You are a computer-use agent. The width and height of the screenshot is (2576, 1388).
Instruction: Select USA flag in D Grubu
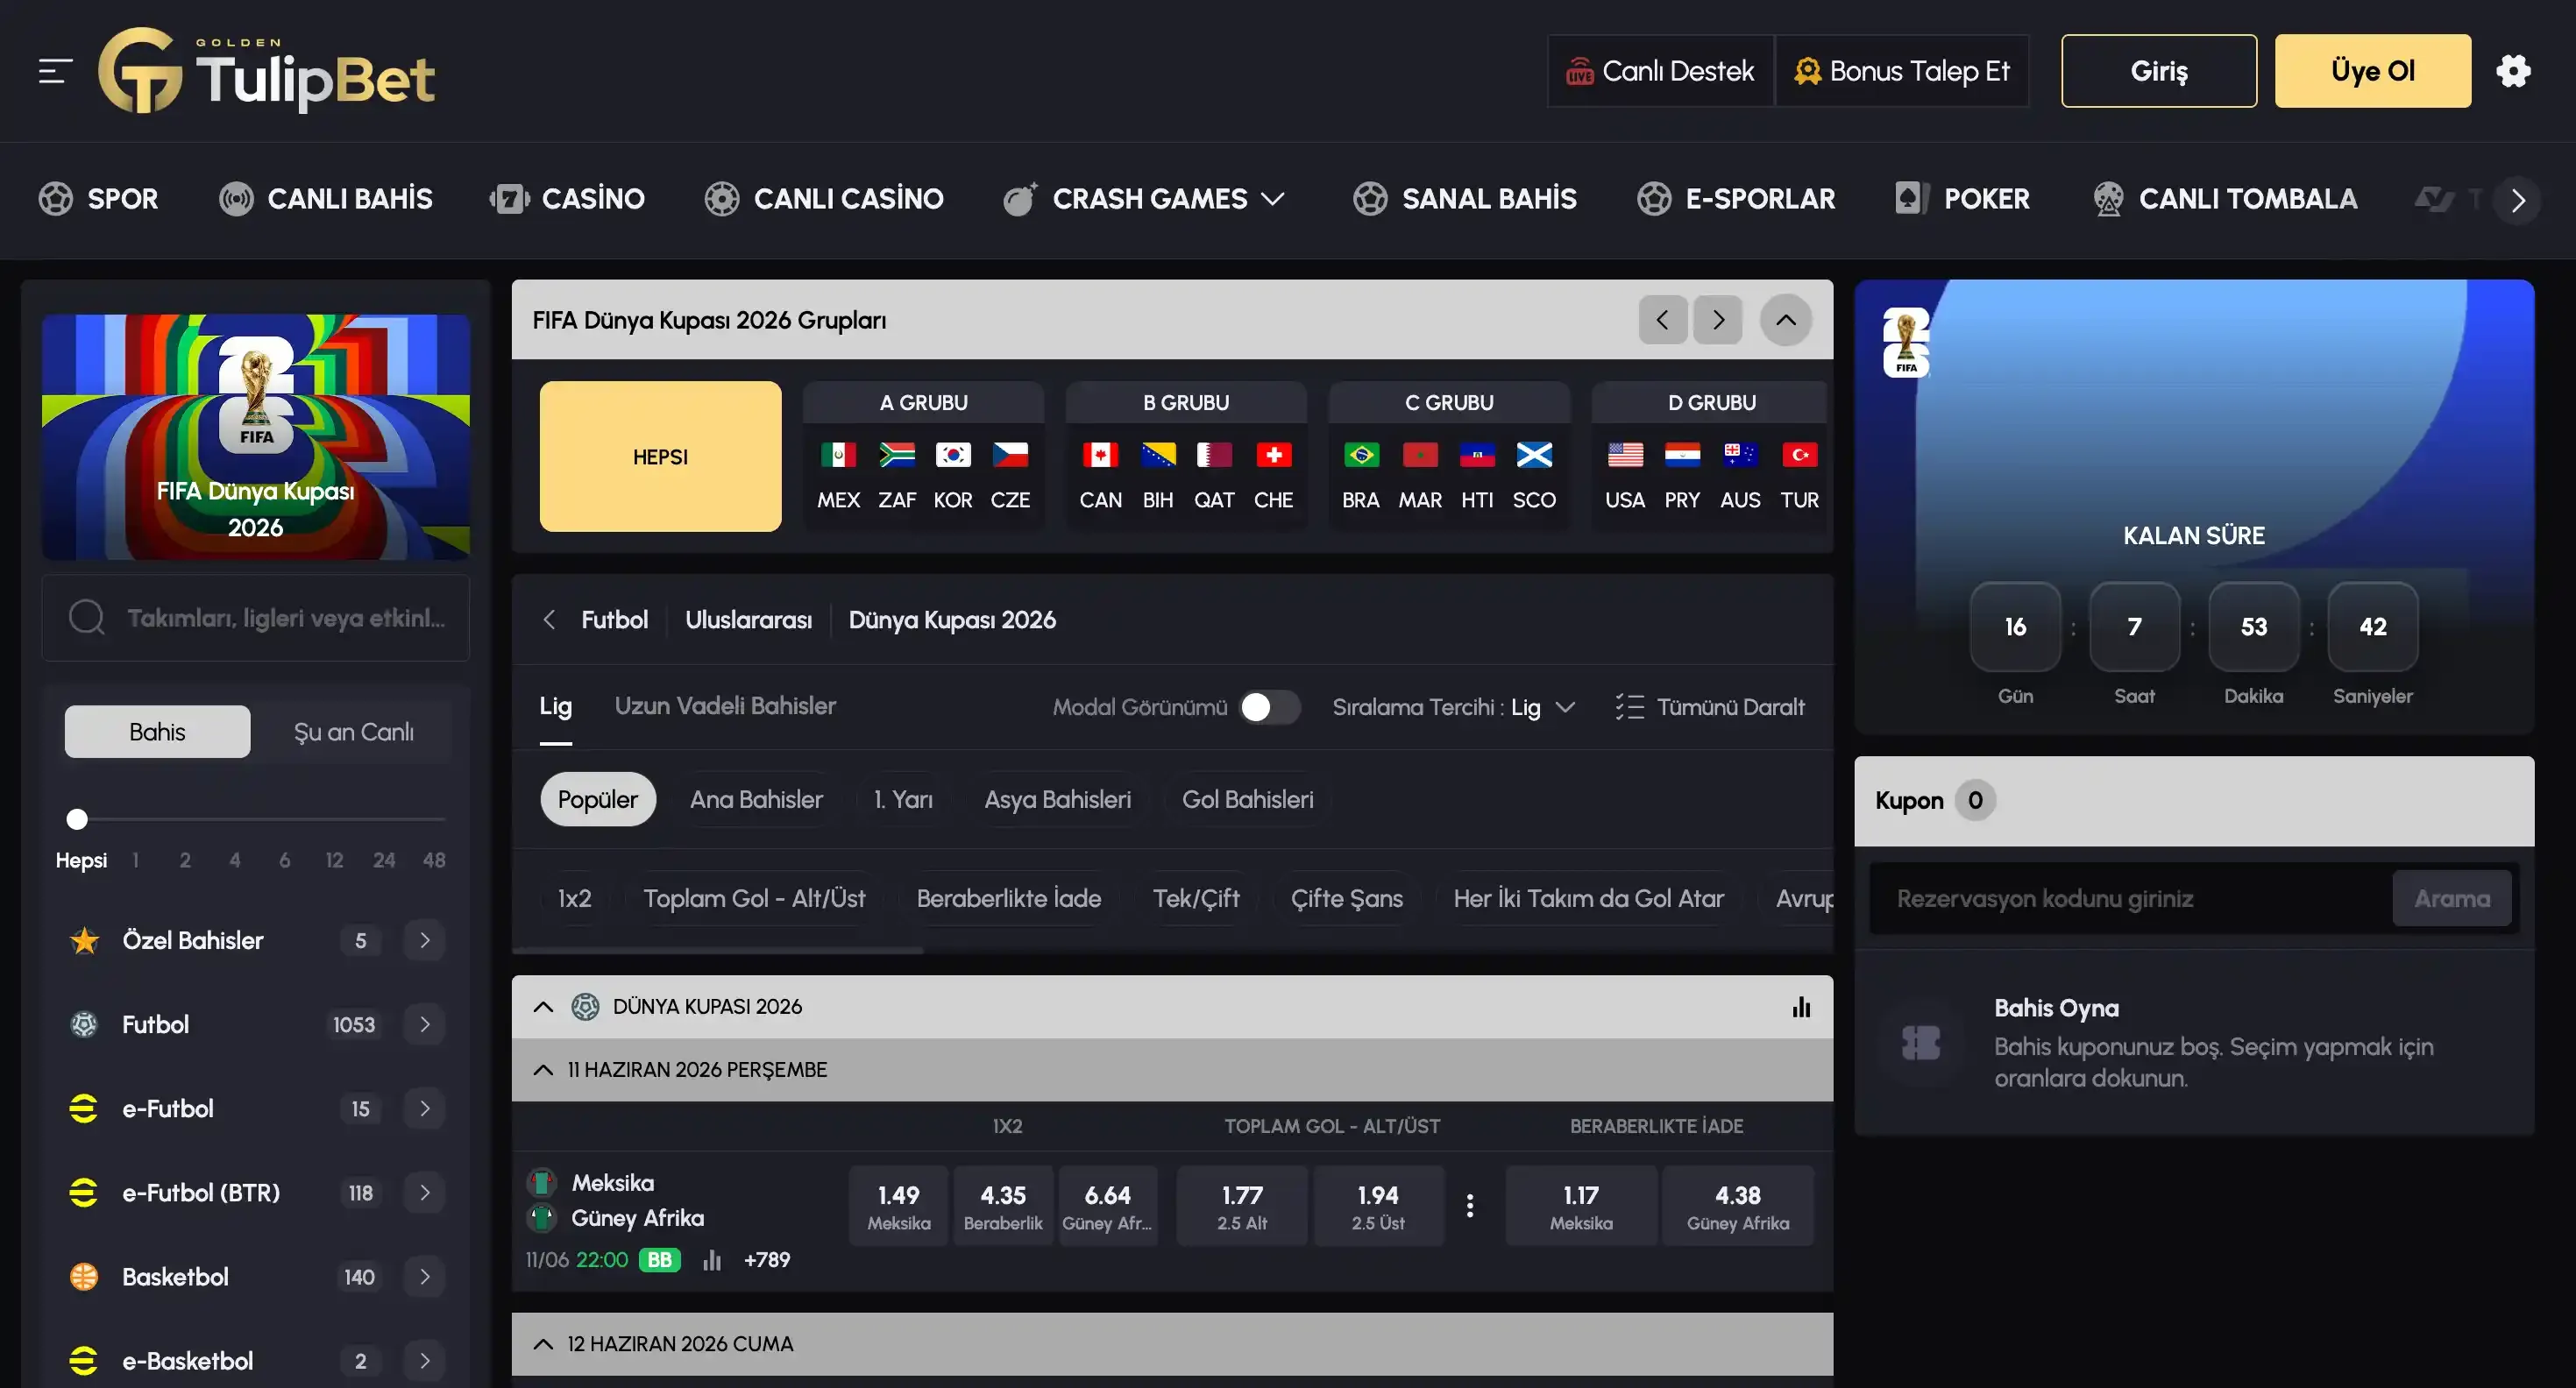[x=1625, y=455]
